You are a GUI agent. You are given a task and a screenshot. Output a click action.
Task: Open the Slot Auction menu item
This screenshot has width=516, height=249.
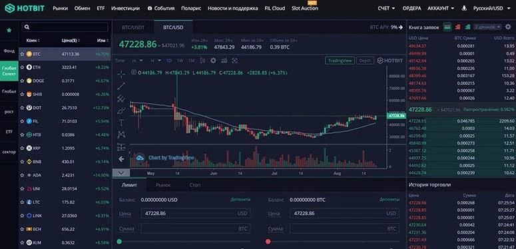[305, 8]
